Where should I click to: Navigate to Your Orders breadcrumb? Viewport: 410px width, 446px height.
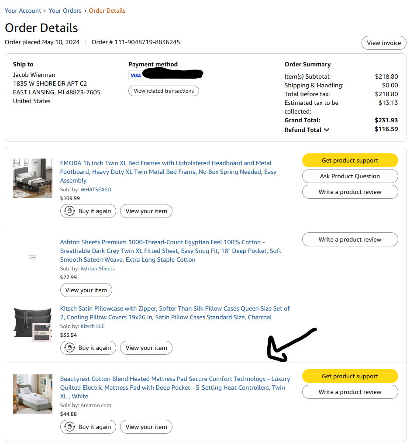coord(65,10)
